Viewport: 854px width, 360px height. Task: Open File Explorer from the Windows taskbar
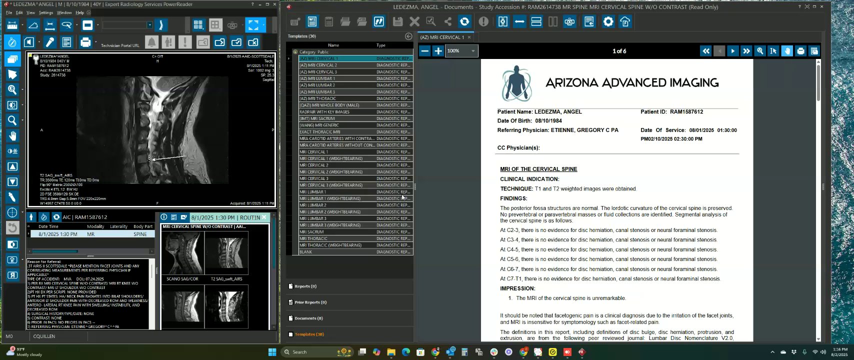pos(391,352)
